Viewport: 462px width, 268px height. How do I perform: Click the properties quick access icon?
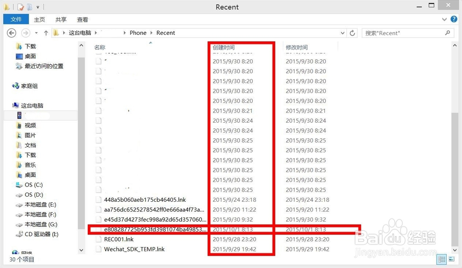click(20, 7)
